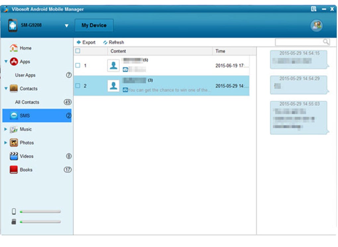Open message bubble dated 2015-05-29 14:54:29

tap(299, 85)
